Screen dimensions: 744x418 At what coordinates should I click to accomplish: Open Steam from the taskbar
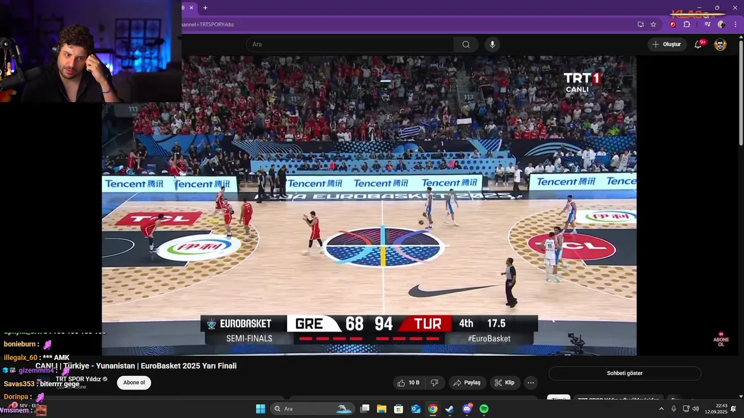(450, 409)
